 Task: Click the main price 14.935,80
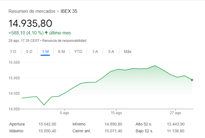coord(30,23)
